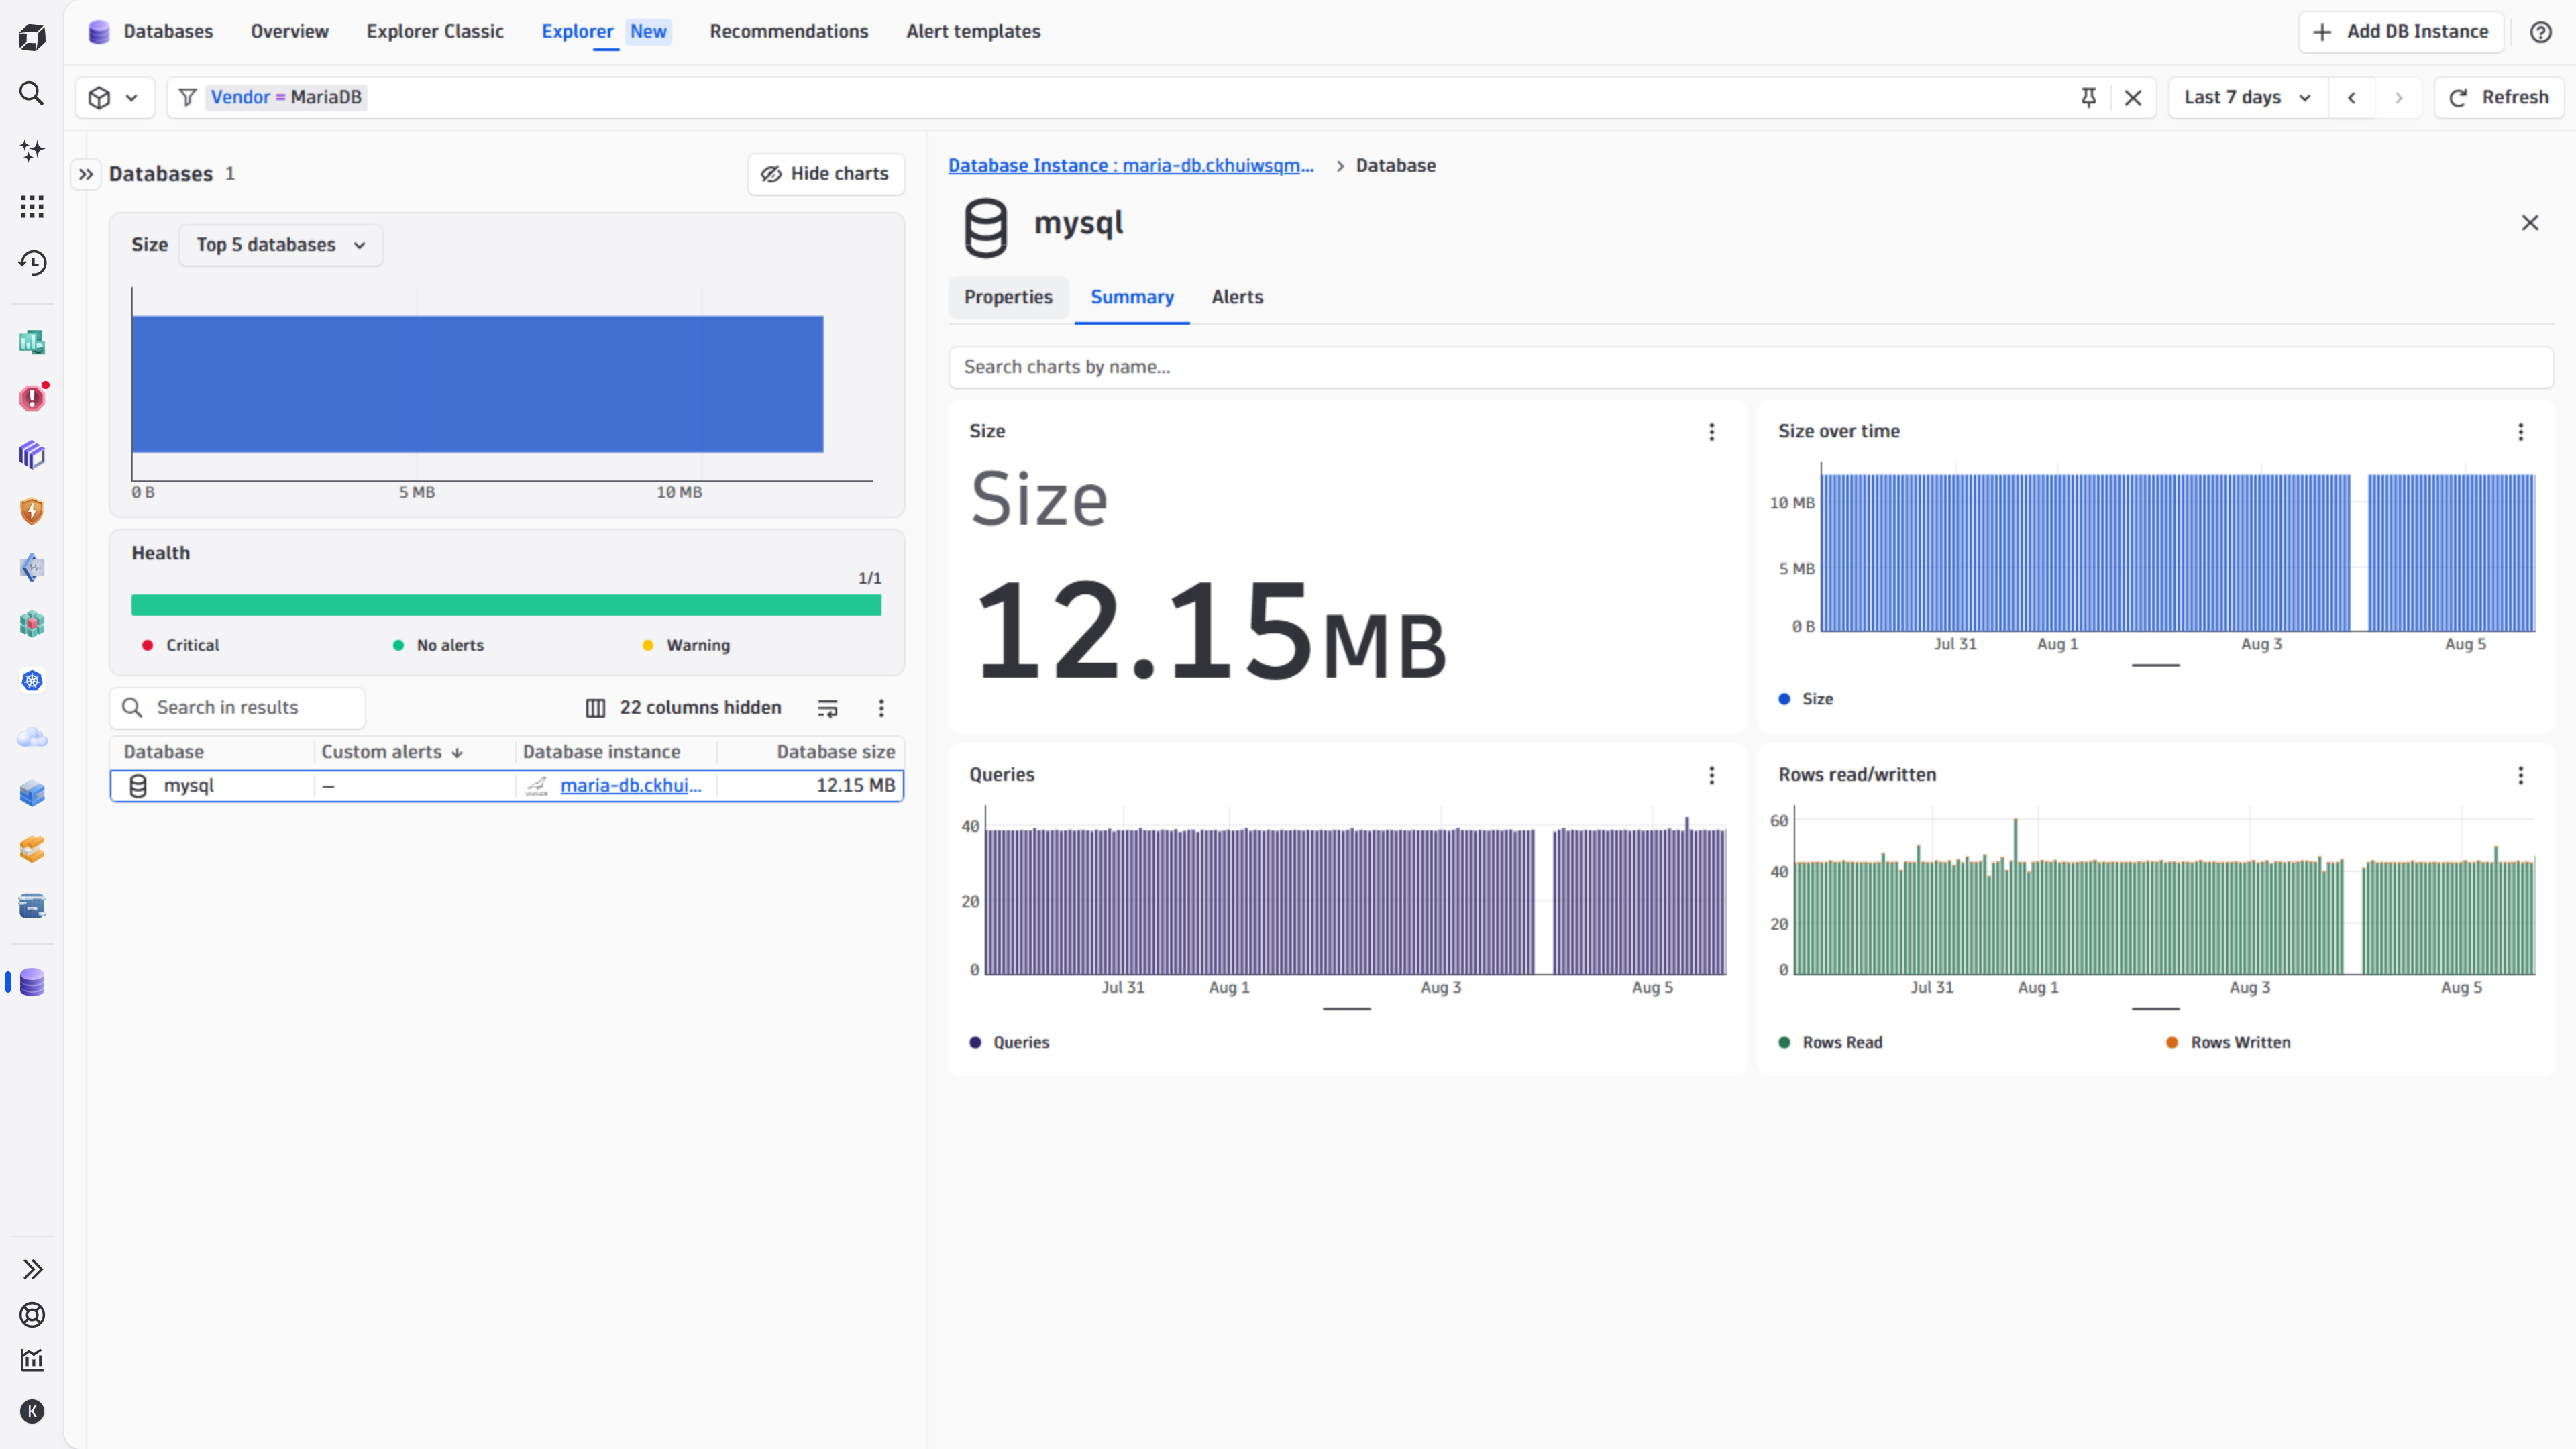Open the Rows read/written chart options menu
The width and height of the screenshot is (2576, 1449).
pos(2521,775)
